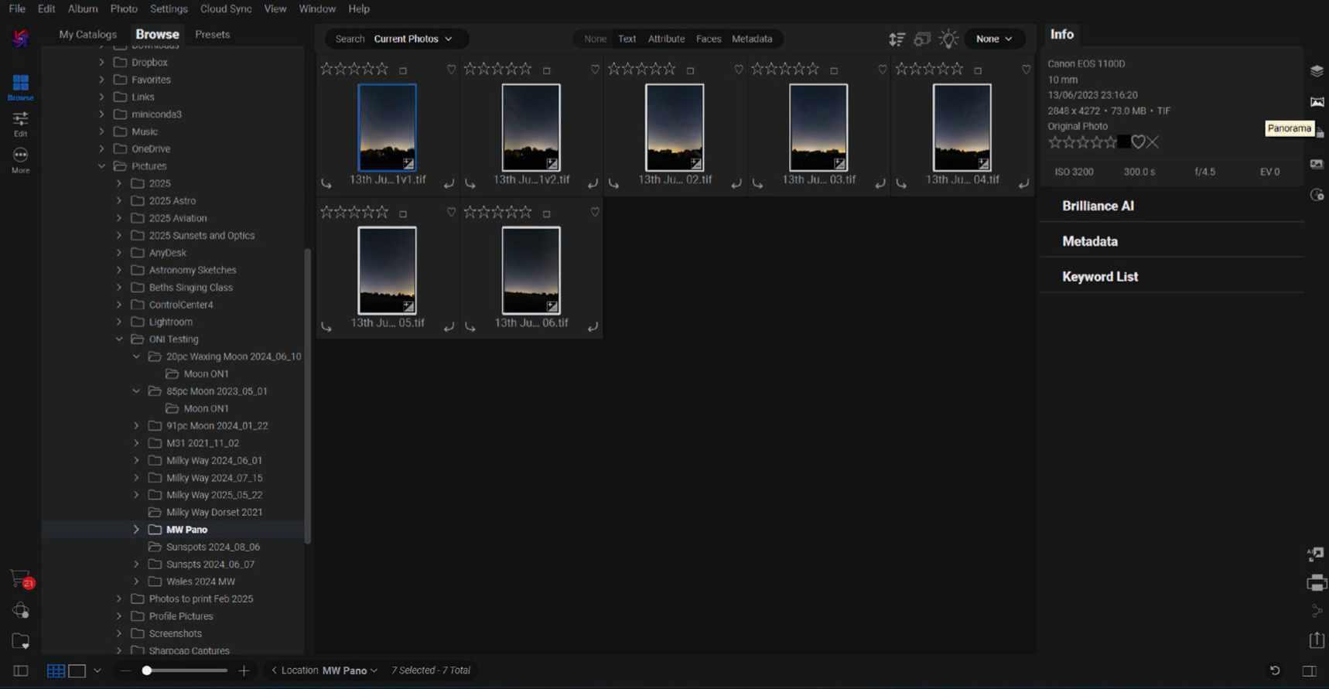Click the Panorama icon in right sidebar

click(1317, 102)
